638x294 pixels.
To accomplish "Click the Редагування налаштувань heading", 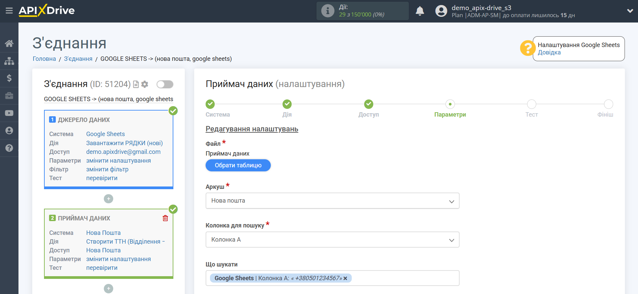I will (252, 129).
